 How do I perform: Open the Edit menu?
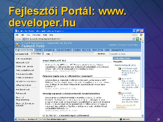tap(22, 35)
